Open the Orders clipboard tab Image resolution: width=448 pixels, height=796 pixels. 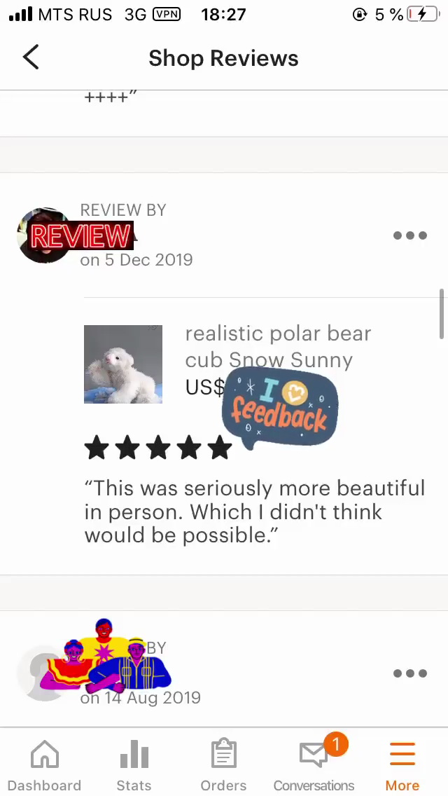223,765
